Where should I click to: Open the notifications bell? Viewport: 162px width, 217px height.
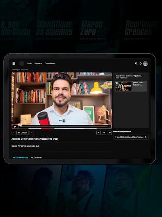140,63
